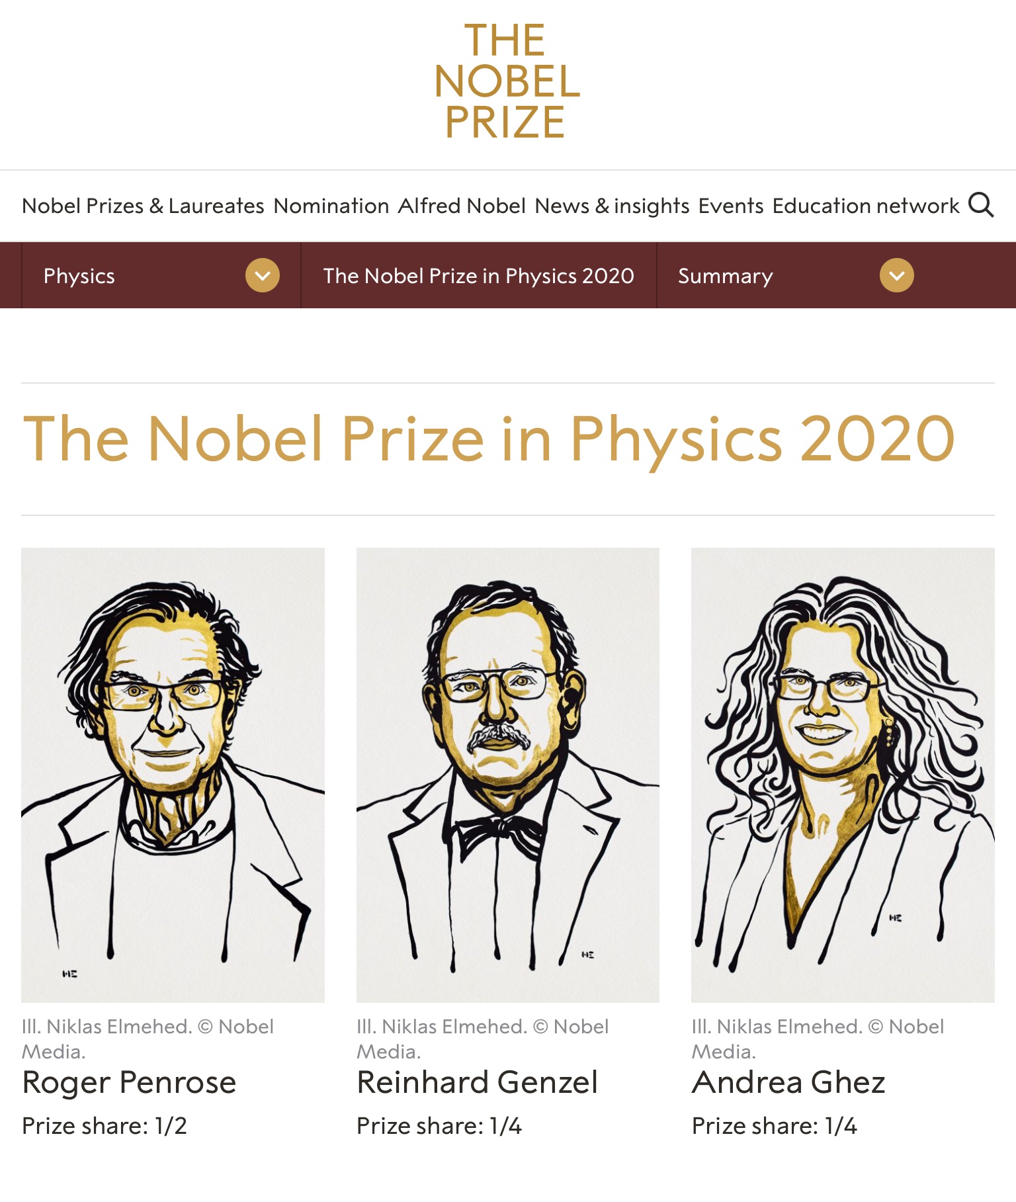Expand the Summary section chevron
Screen dimensions: 1016x1202
tap(897, 275)
